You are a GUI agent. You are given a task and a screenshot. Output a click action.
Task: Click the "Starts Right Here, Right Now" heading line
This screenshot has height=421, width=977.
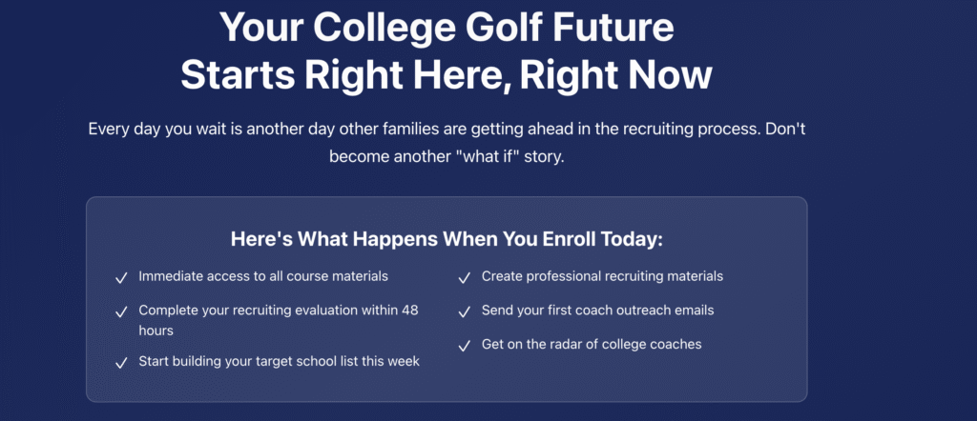pos(447,75)
